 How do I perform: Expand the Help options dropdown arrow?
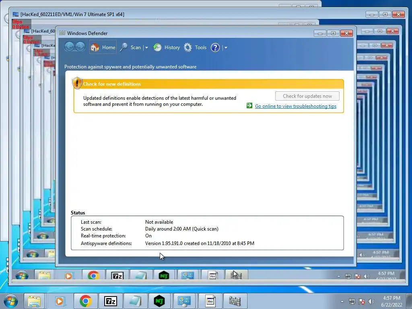coord(226,47)
